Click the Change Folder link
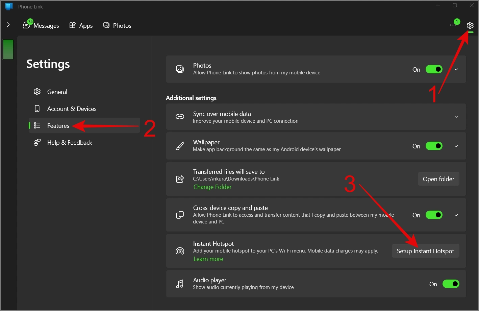479x311 pixels. coord(212,187)
